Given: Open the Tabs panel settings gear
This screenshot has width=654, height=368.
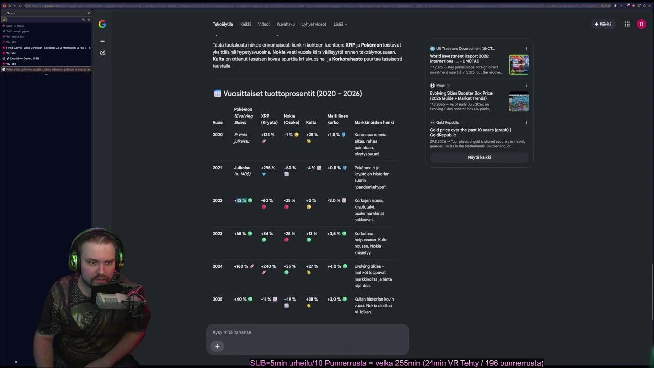Looking at the screenshot, I should 88,20.
